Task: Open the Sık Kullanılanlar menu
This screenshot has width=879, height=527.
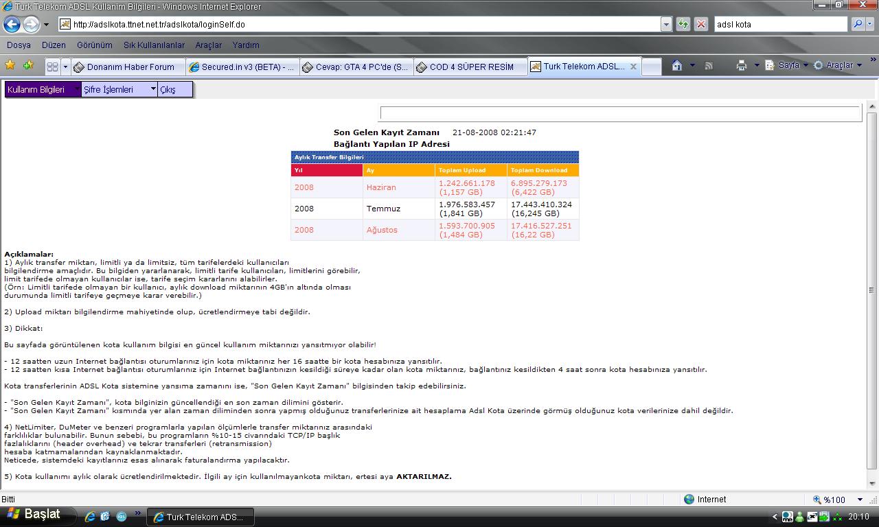Action: coord(154,45)
